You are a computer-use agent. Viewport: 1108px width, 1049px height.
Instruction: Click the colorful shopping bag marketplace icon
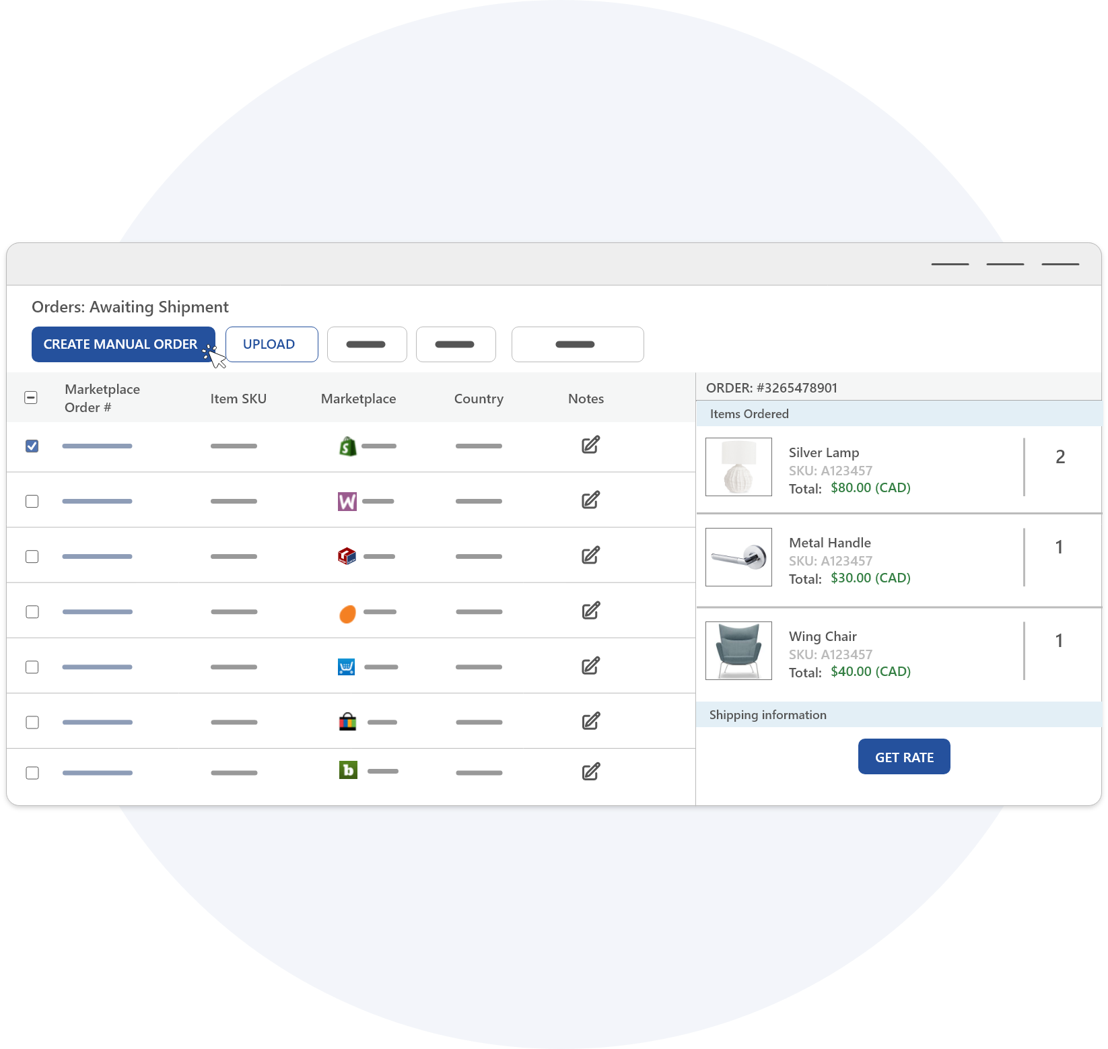point(347,722)
